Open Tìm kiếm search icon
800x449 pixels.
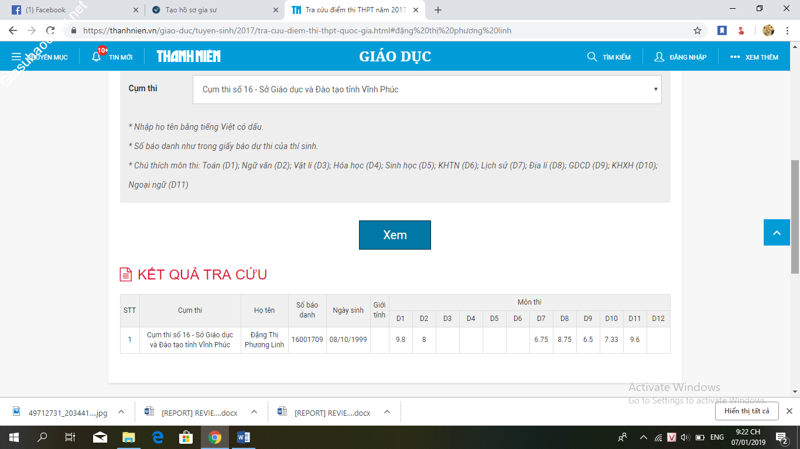pos(592,57)
